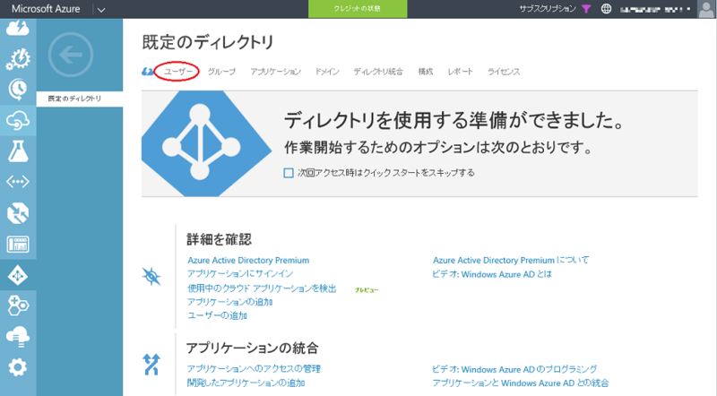Image resolution: width=717 pixels, height=396 pixels.
Task: Click the arrows icon beside アプリケーションの統合
Action: pos(151,365)
